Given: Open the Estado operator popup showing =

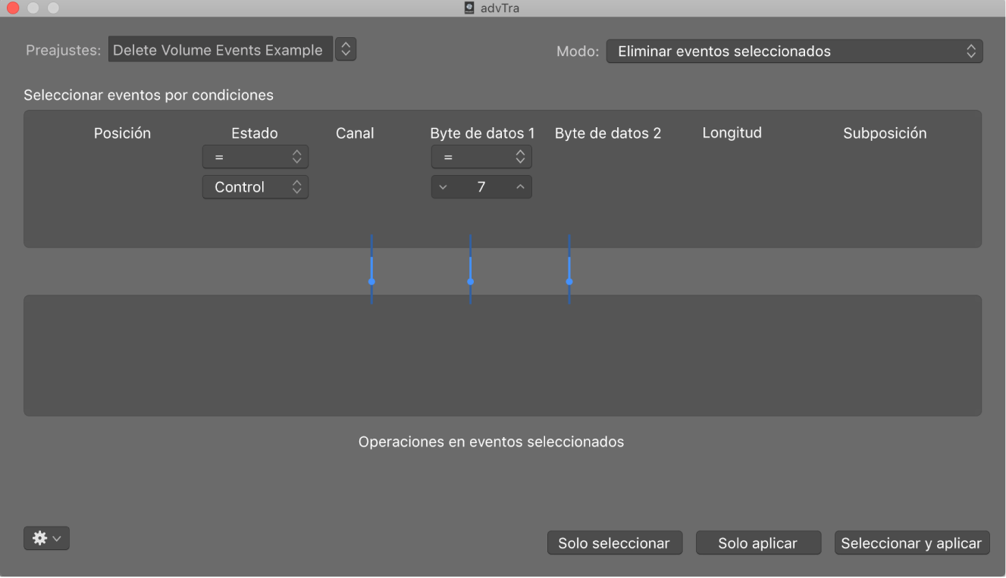Looking at the screenshot, I should [255, 157].
